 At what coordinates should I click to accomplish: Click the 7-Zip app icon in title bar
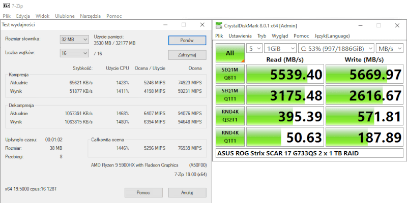tap(6, 6)
